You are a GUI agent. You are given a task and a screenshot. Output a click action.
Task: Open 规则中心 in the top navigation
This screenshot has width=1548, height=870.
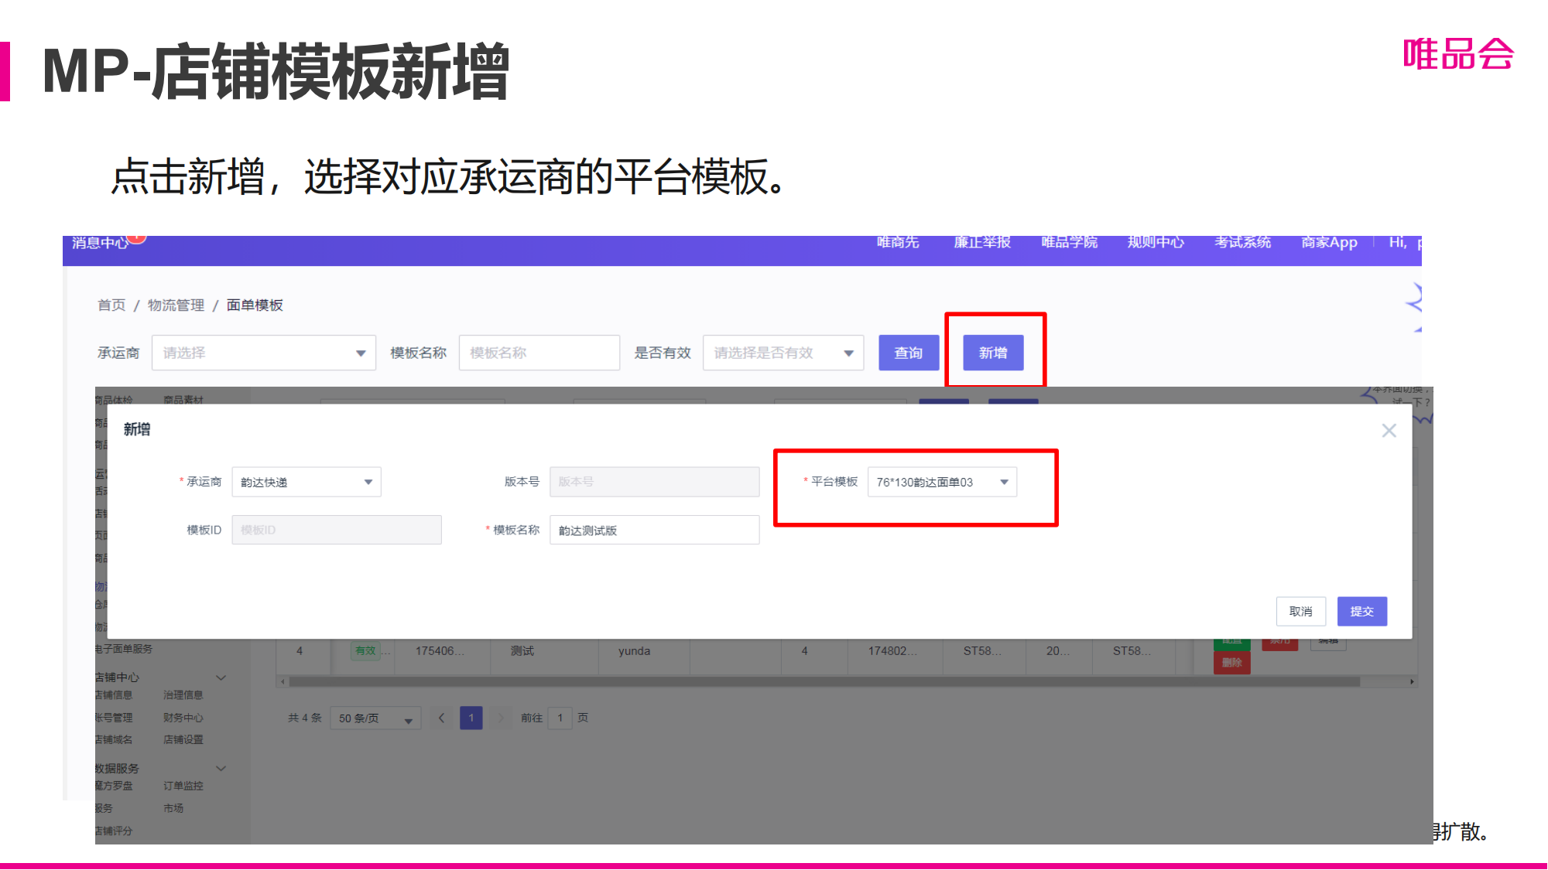[x=1156, y=242]
